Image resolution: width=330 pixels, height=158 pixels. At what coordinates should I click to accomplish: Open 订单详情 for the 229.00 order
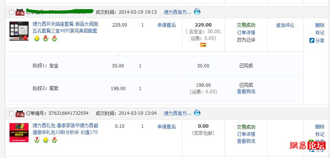(x=246, y=33)
